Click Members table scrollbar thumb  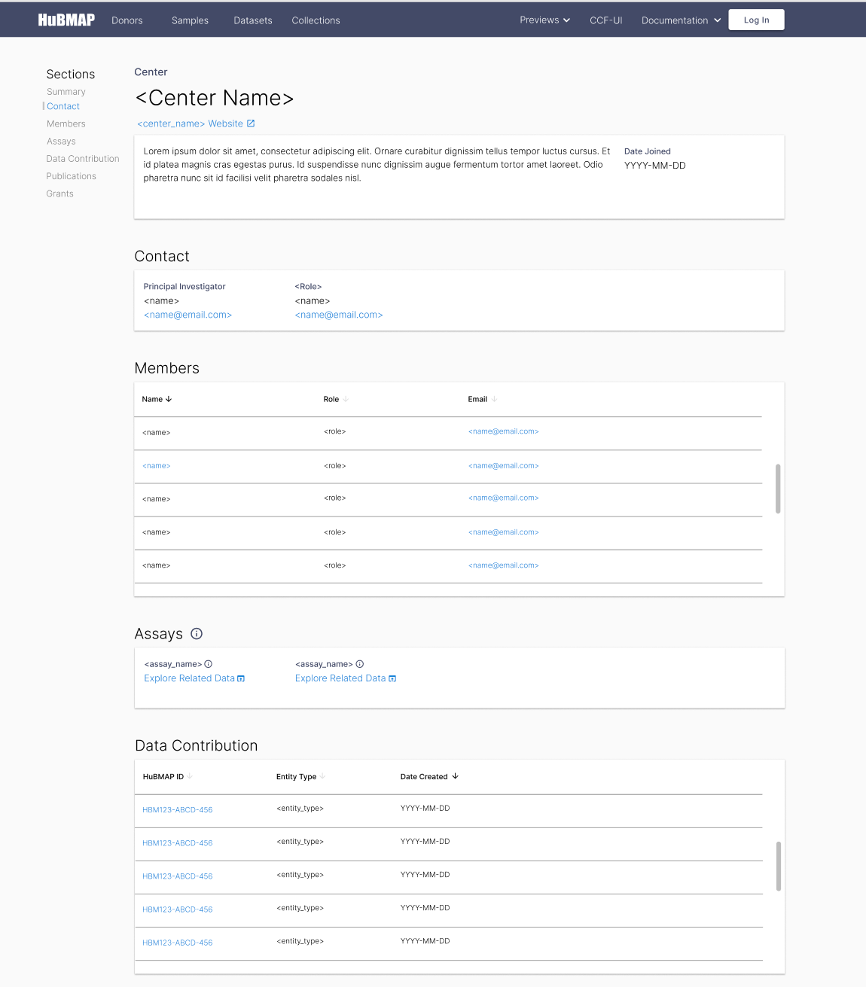[778, 489]
